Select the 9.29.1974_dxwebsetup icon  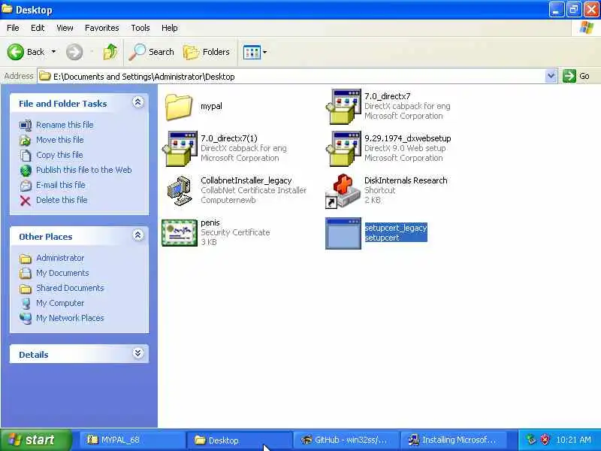pyautogui.click(x=343, y=148)
